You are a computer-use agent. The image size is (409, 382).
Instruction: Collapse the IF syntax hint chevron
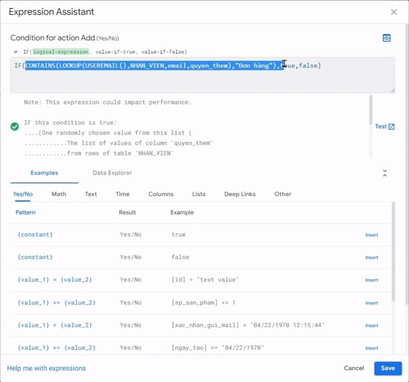pos(16,52)
